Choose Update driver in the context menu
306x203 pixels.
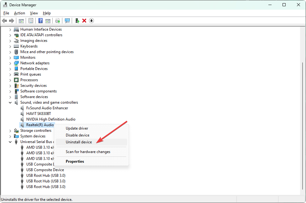click(91, 128)
